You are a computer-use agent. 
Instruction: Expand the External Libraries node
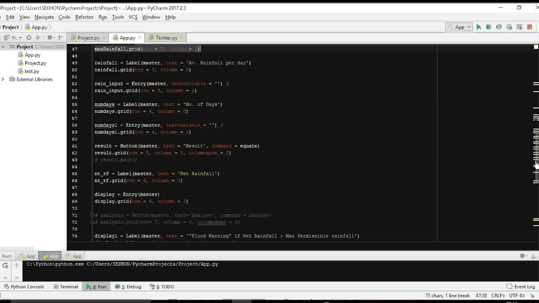3,79
